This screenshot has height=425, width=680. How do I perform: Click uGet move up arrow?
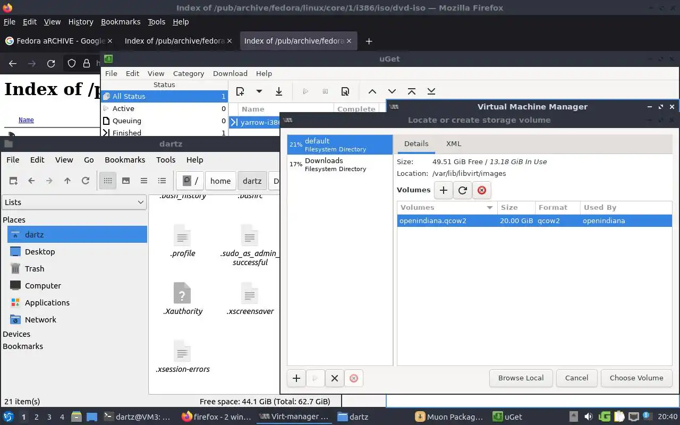point(372,91)
